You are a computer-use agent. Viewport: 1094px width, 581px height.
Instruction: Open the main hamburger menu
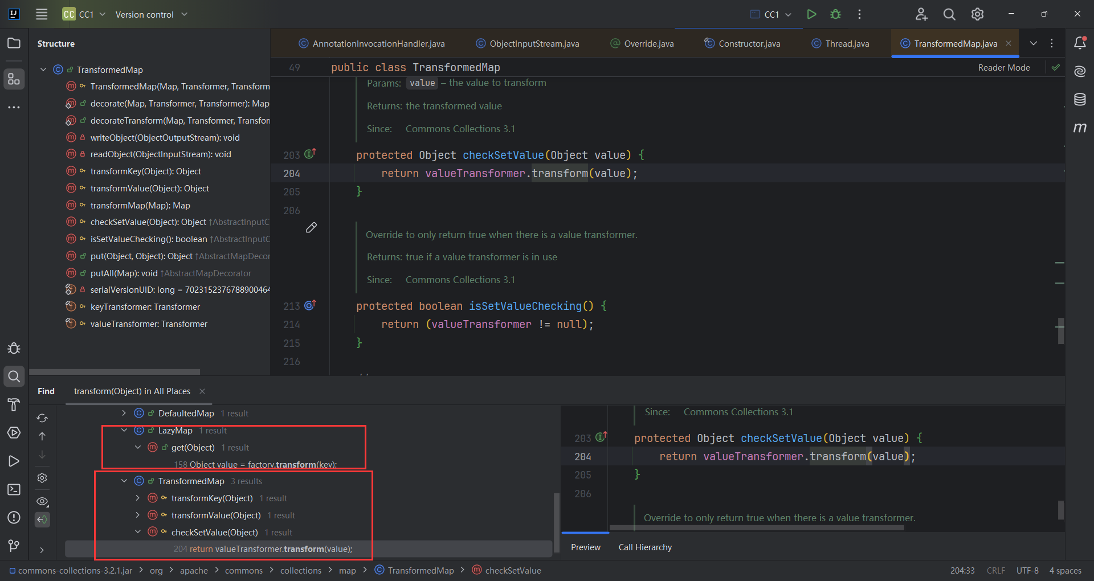(42, 14)
